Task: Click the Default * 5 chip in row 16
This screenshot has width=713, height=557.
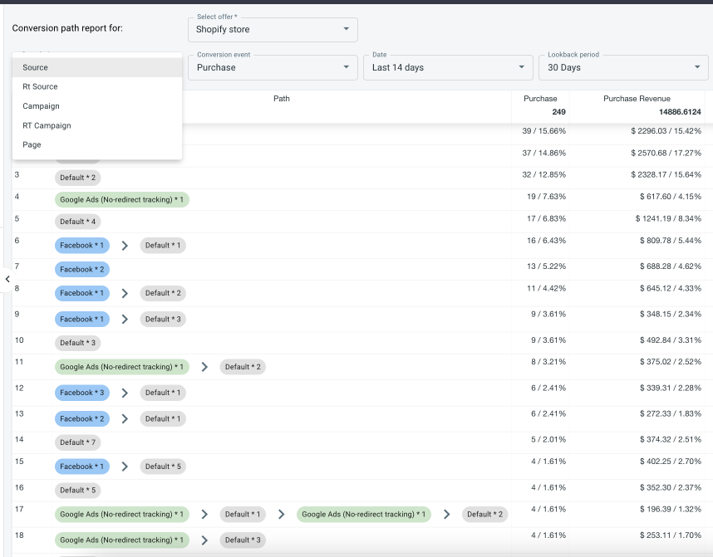Action: (78, 491)
